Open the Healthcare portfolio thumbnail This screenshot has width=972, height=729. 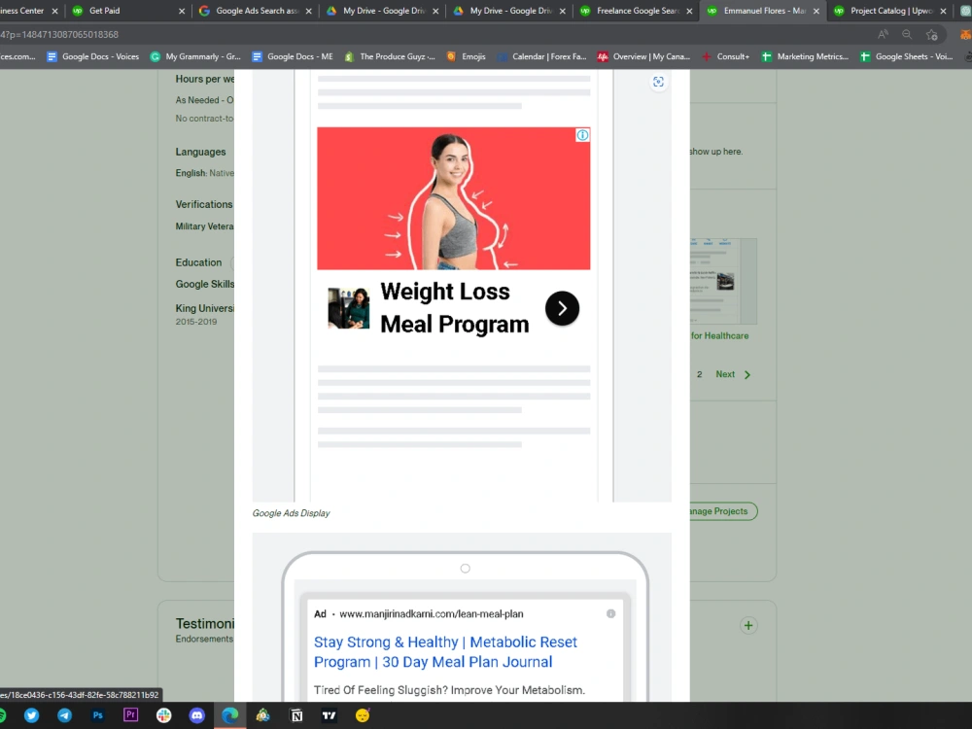pos(723,282)
